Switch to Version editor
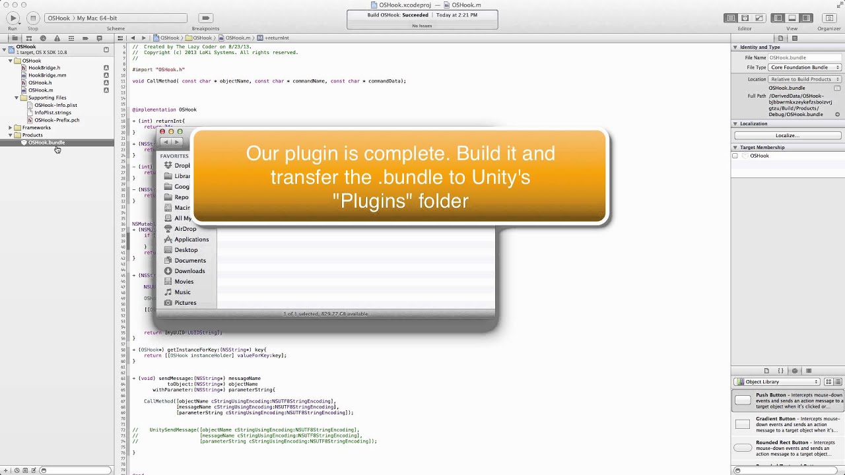Viewport: 845px width, 475px height. pyautogui.click(x=759, y=18)
